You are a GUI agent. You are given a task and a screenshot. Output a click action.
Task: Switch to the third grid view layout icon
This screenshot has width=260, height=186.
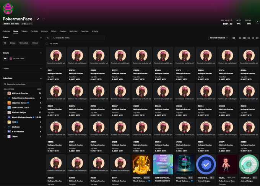(249, 38)
